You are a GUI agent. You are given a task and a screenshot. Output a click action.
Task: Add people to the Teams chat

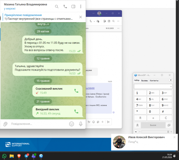tap(98, 21)
